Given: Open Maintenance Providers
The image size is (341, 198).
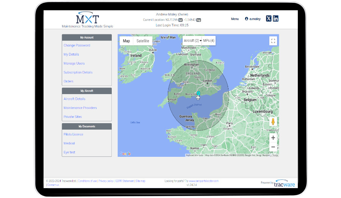Looking at the screenshot, I should tap(80, 108).
